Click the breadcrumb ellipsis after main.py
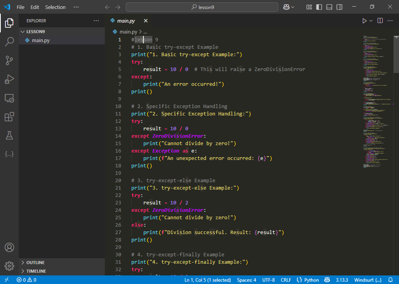Image resolution: width=399 pixels, height=284 pixels. click(145, 32)
